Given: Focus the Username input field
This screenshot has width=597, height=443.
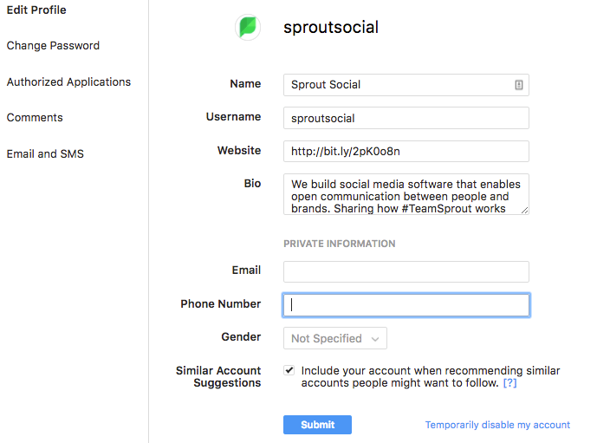Looking at the screenshot, I should point(406,118).
